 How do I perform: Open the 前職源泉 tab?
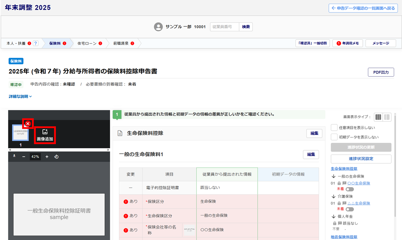click(x=121, y=43)
